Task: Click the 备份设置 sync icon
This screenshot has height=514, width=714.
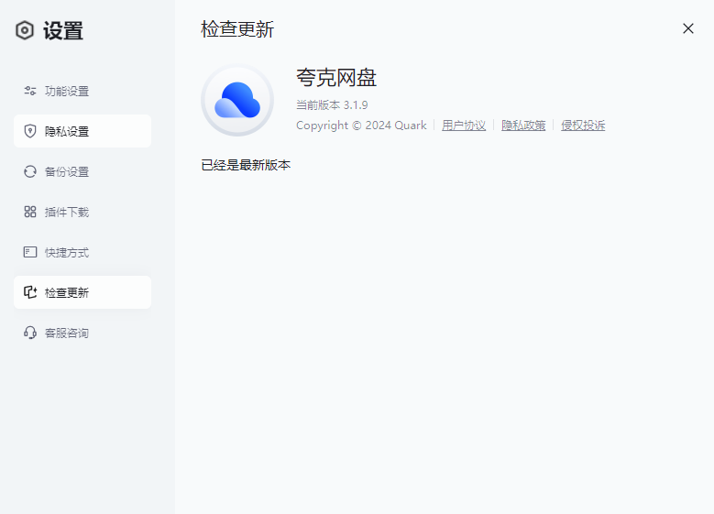Action: pyautogui.click(x=30, y=171)
